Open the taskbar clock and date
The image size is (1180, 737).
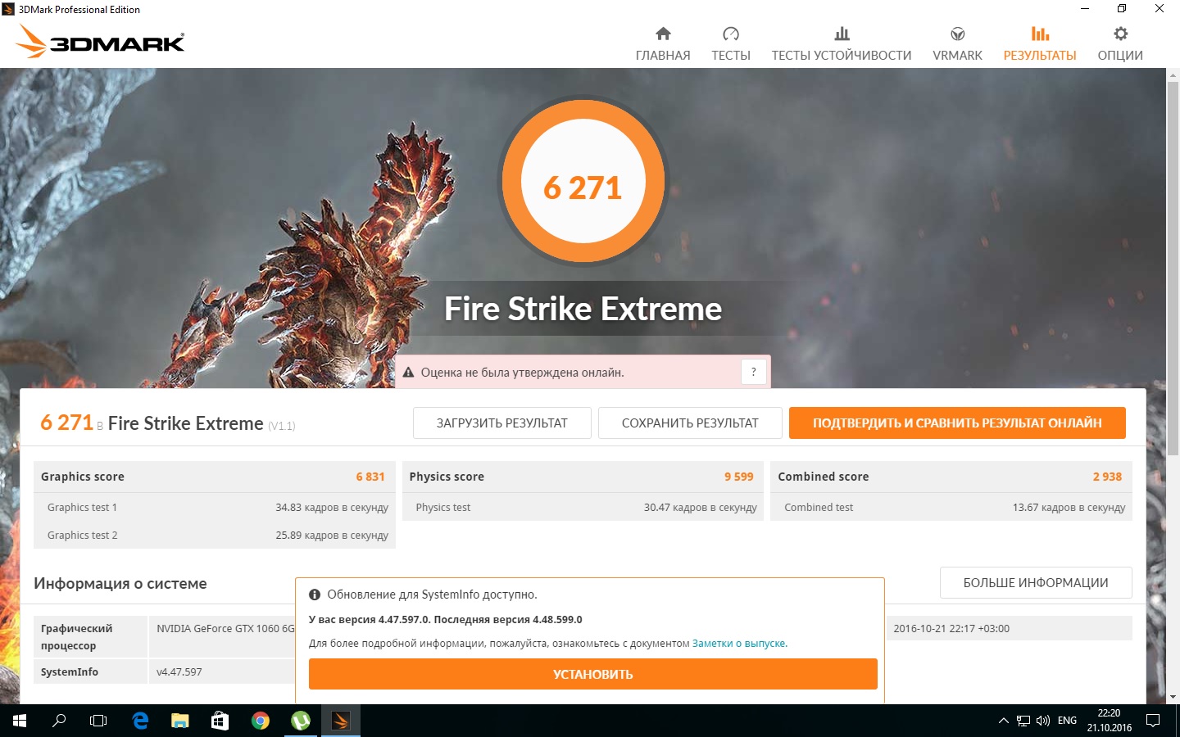click(1110, 721)
